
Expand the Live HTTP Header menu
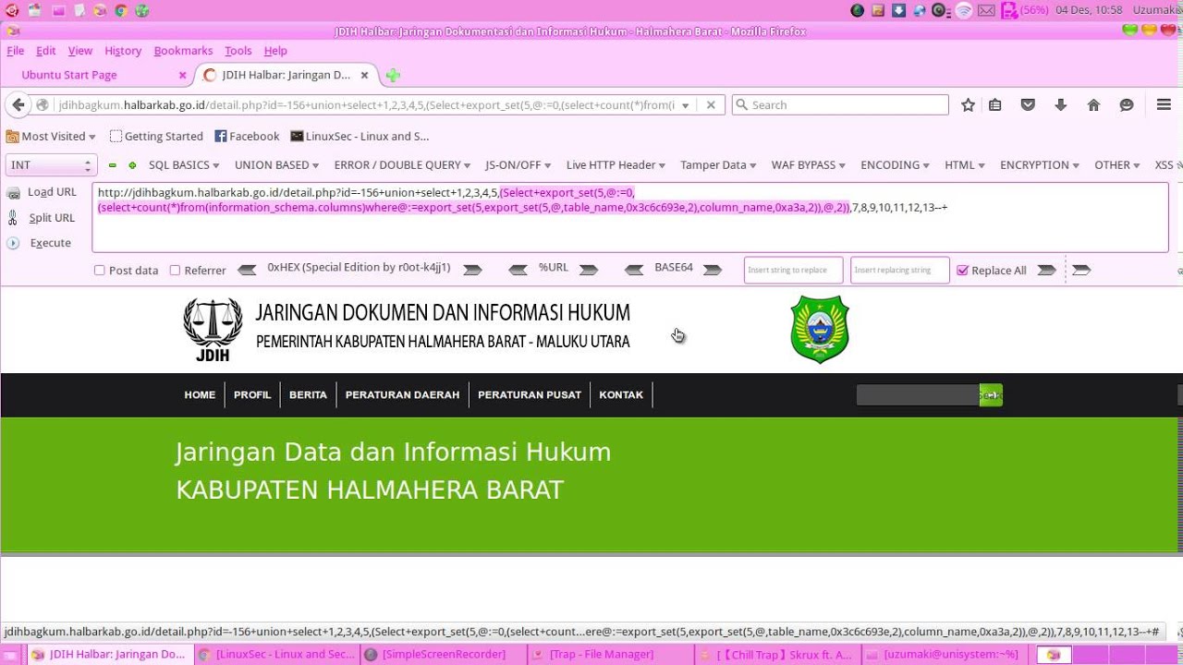click(616, 165)
